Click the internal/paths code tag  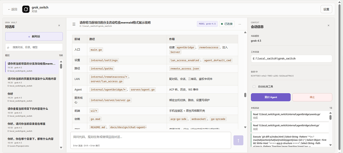102,68
